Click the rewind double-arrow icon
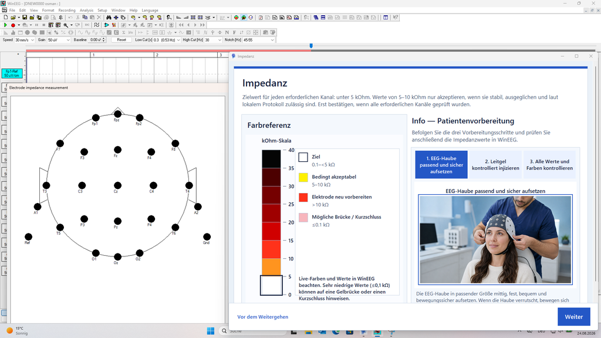Viewport: 601px width, 338px height. [181, 25]
